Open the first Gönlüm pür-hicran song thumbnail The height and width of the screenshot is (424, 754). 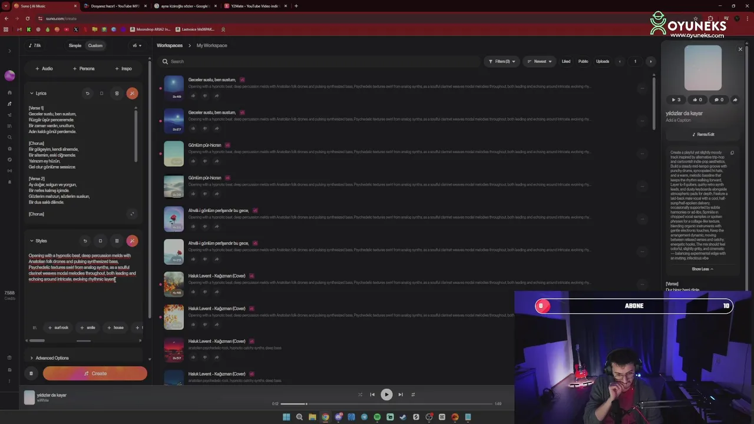click(x=174, y=153)
